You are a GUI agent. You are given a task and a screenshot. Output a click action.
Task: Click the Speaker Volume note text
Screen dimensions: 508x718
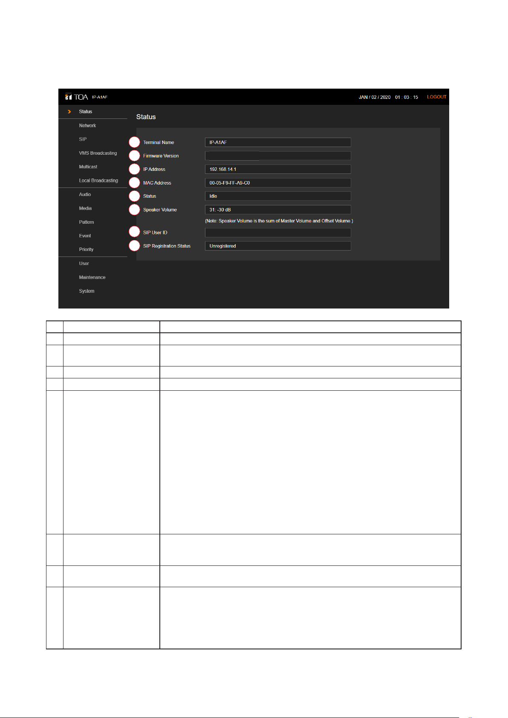279,221
